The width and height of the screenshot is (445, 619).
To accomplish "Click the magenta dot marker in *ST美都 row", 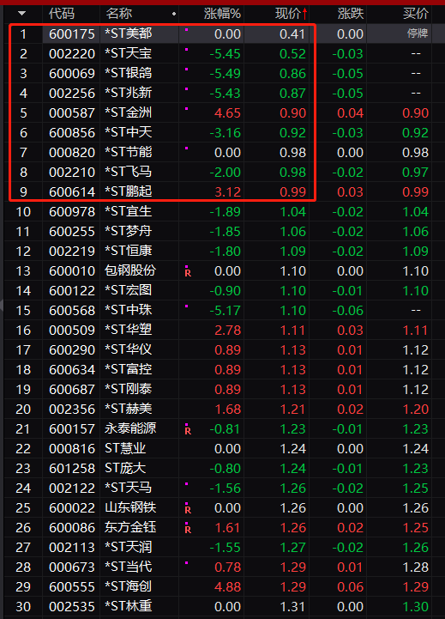I will (186, 29).
